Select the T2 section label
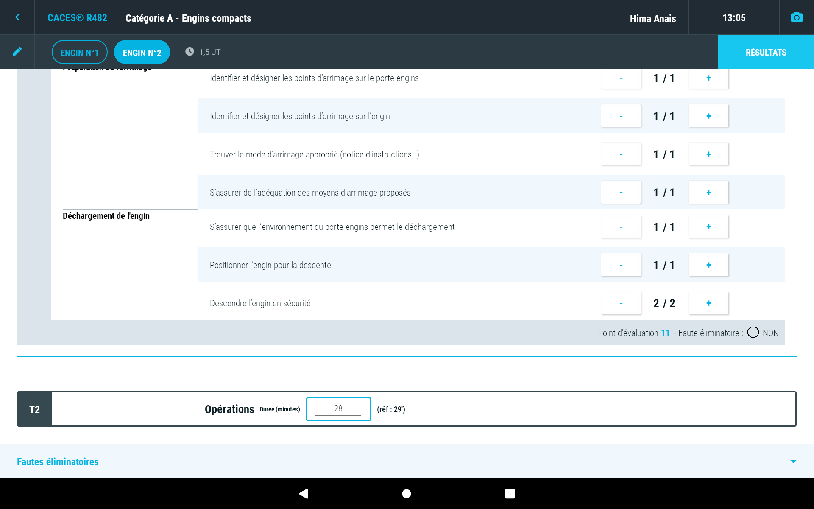 tap(34, 409)
